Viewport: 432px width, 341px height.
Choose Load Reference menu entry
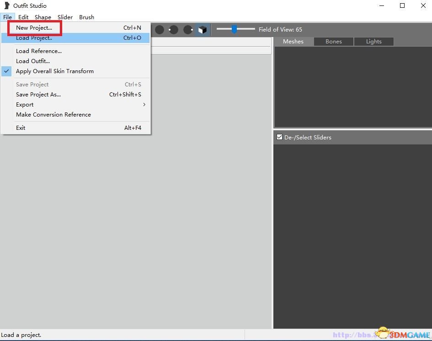click(x=75, y=51)
